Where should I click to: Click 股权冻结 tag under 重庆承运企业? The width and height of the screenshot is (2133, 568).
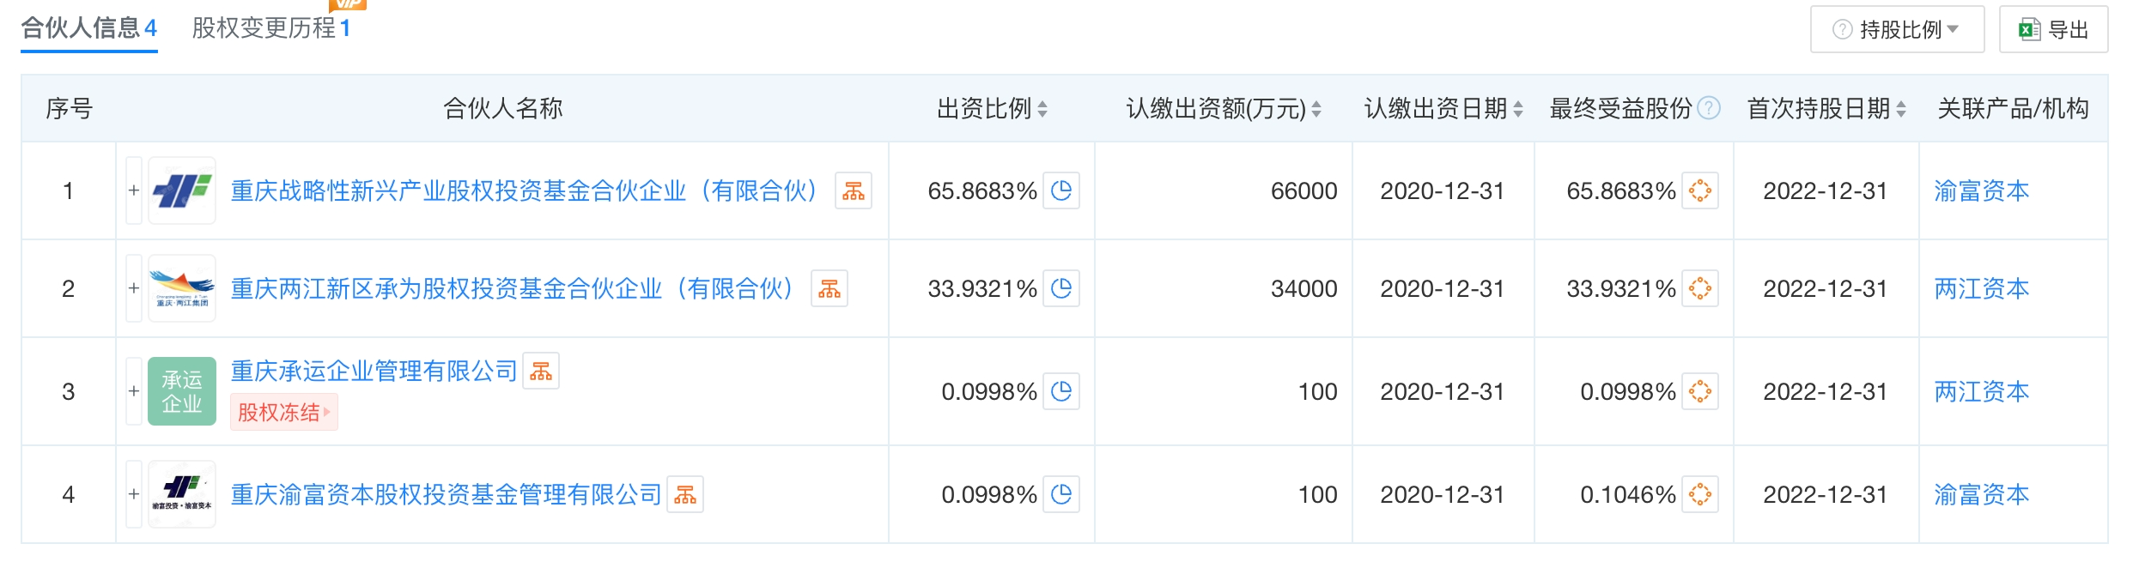click(284, 412)
